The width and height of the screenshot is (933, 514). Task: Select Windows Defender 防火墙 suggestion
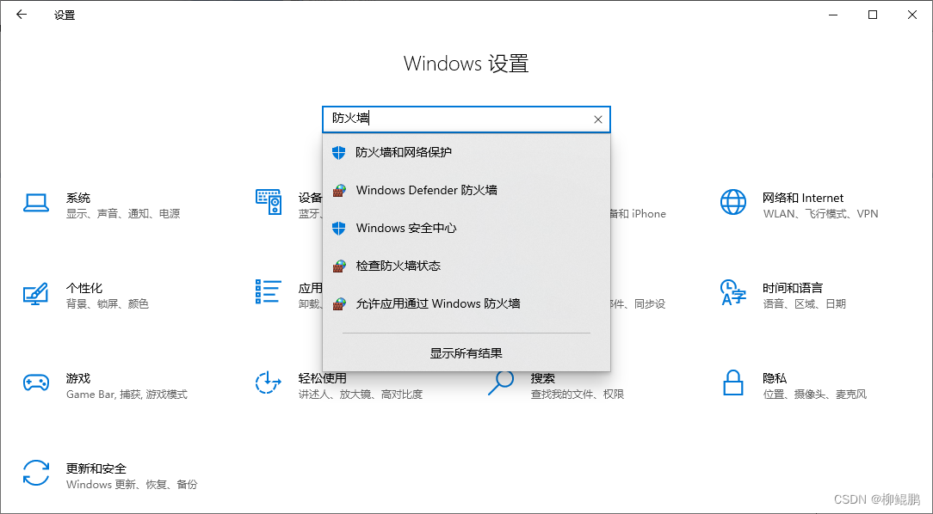click(426, 190)
